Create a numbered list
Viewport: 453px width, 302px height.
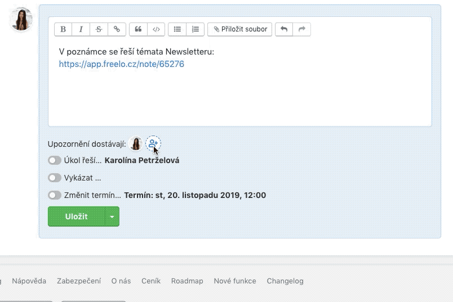tap(196, 29)
